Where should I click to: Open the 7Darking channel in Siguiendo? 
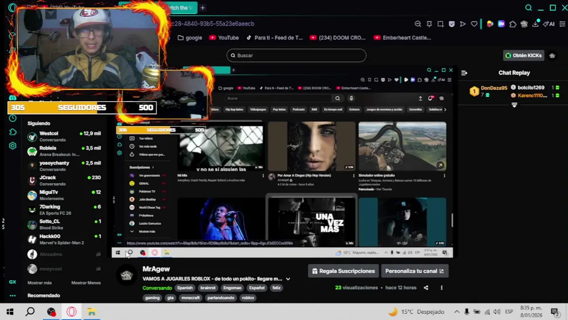64,210
